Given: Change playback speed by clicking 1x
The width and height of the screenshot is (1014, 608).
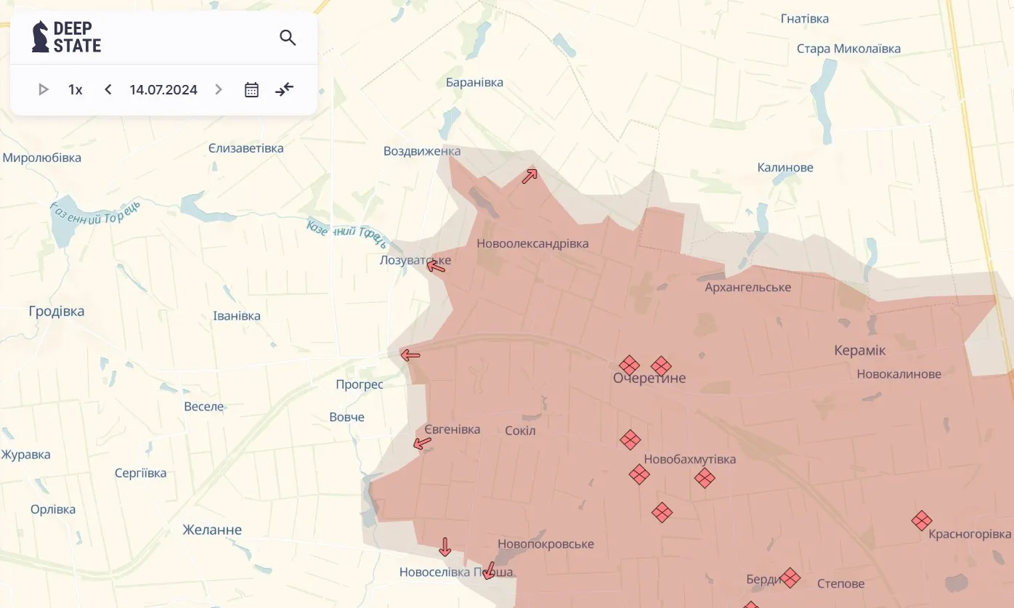Looking at the screenshot, I should [74, 89].
